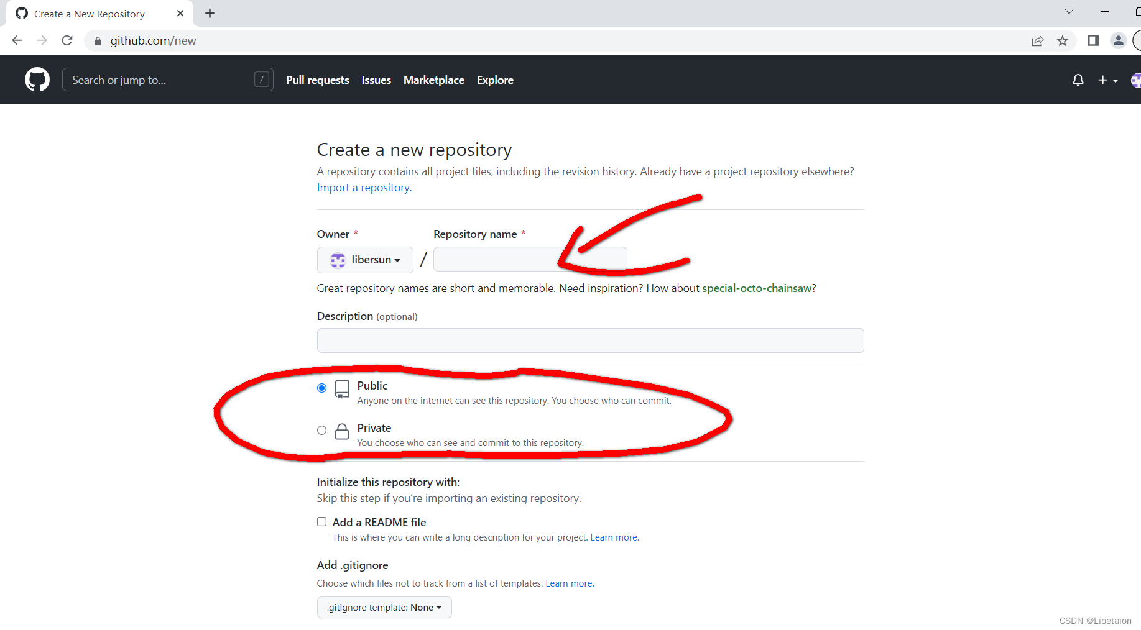The width and height of the screenshot is (1141, 630).
Task: Share this page using the share icon
Action: [1037, 41]
